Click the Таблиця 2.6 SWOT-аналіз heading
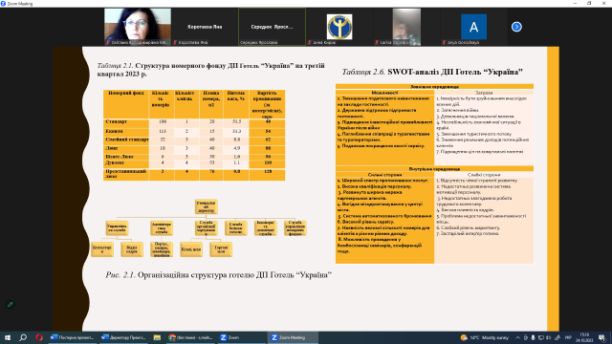 point(432,73)
